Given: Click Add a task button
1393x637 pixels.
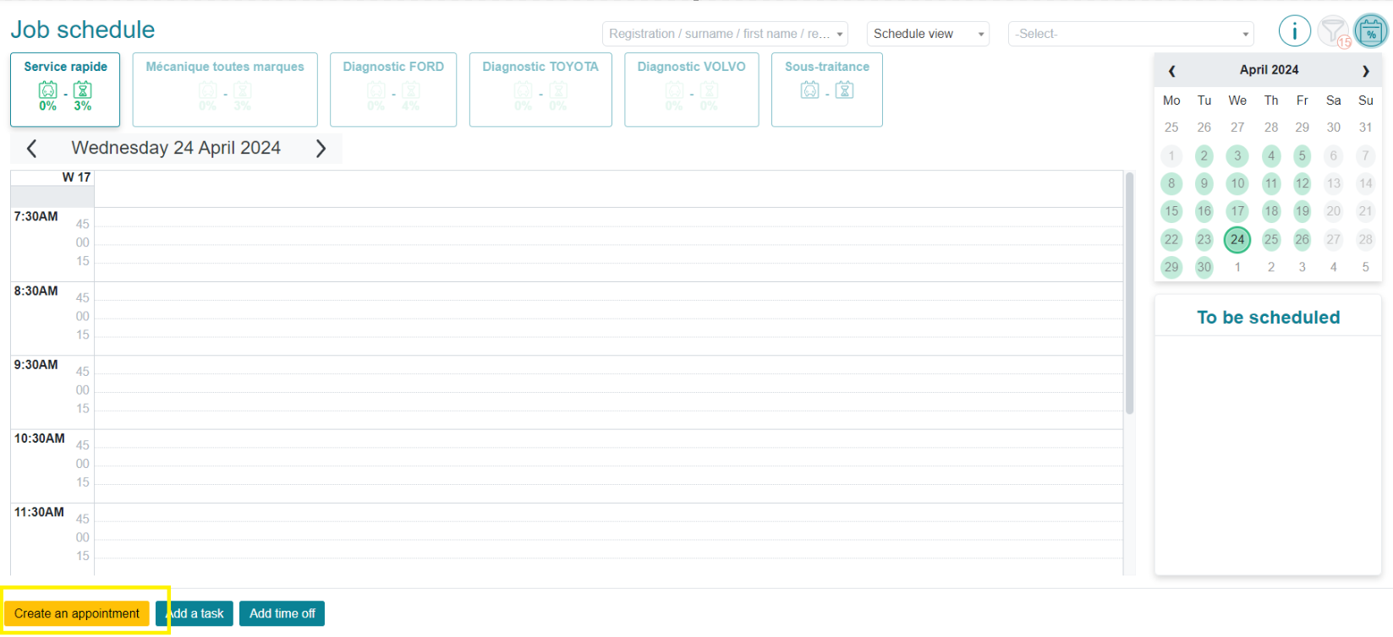Looking at the screenshot, I should pyautogui.click(x=195, y=613).
